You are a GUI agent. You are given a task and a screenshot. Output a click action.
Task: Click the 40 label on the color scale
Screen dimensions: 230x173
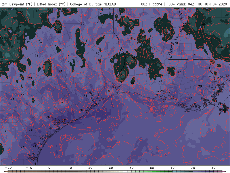click(x=131, y=168)
